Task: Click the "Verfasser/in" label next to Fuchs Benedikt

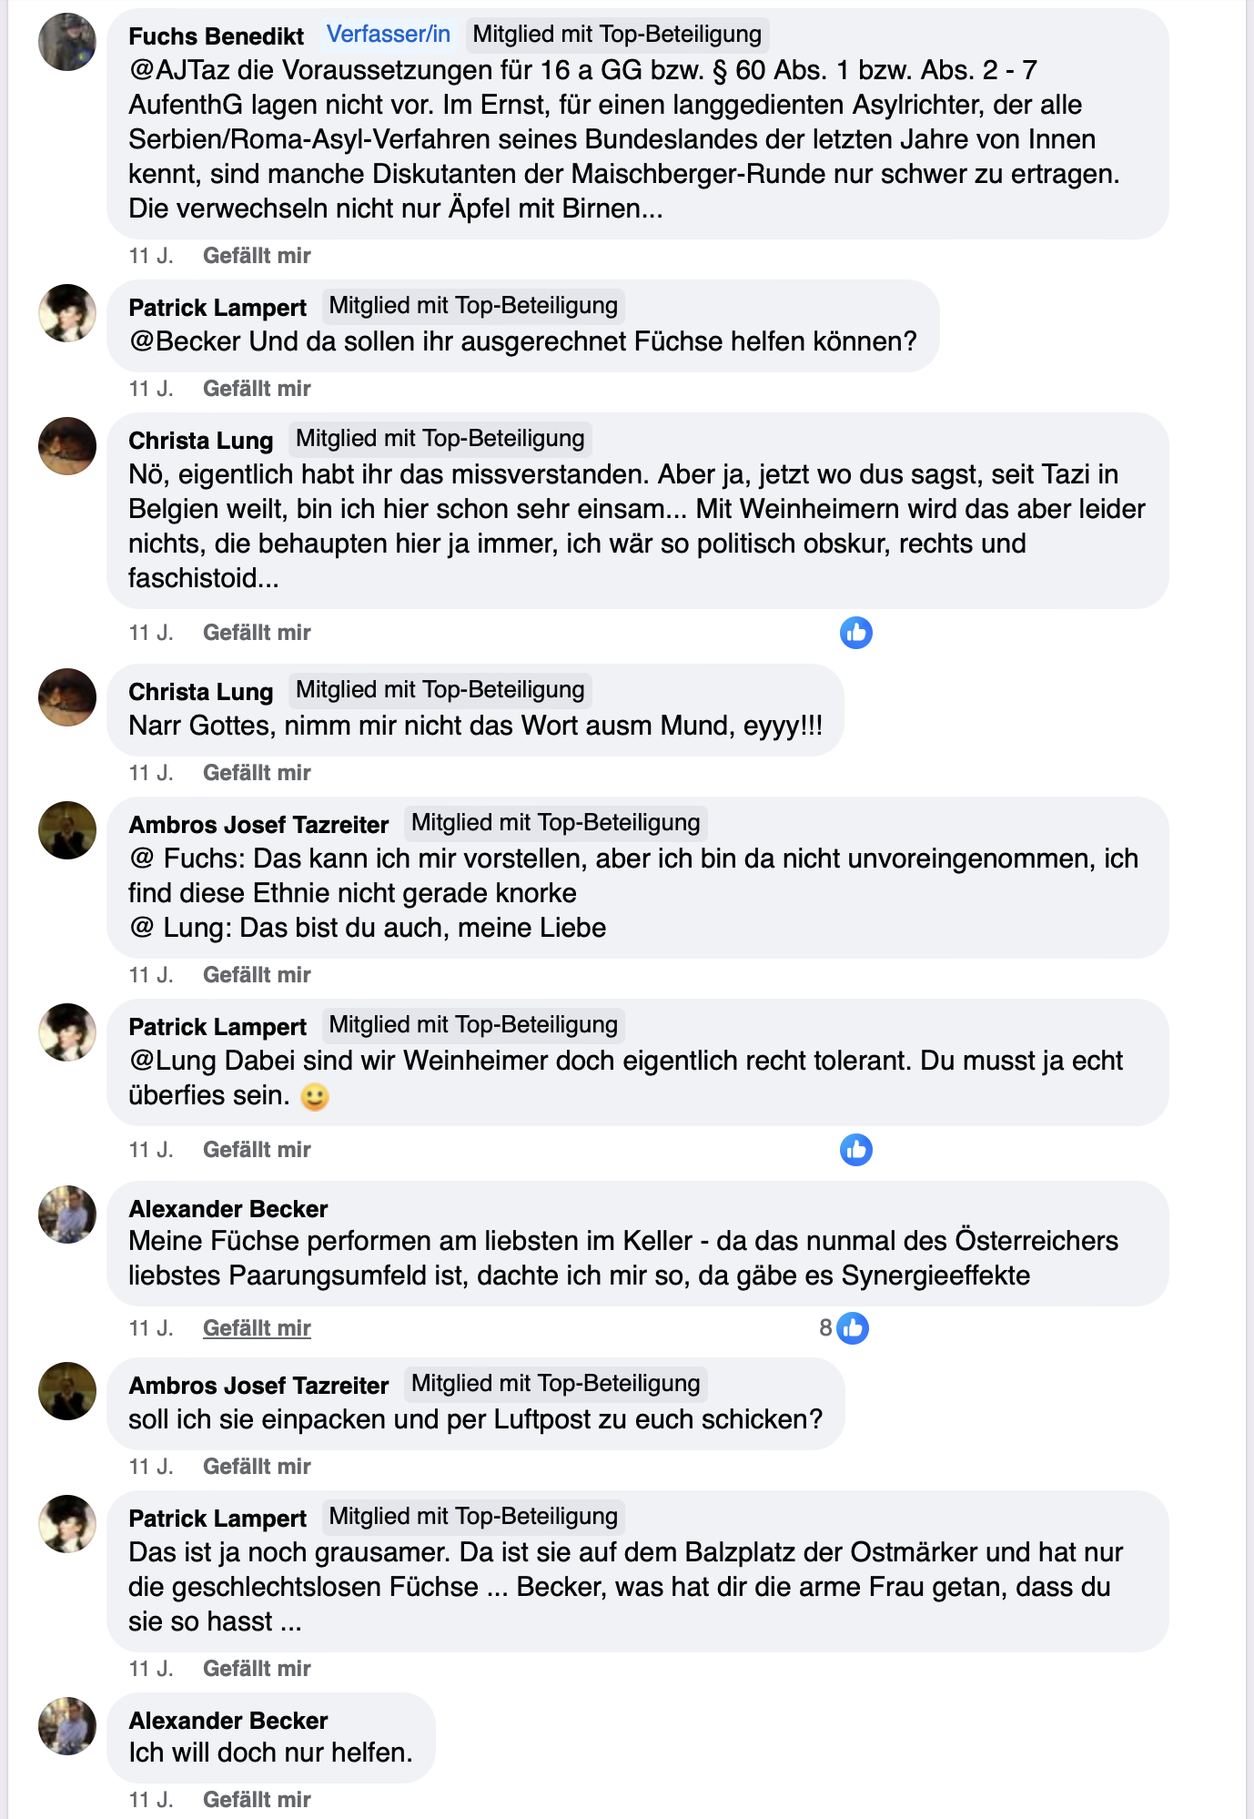Action: [x=389, y=35]
